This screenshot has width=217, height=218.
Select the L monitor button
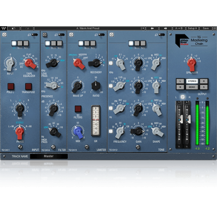(x=180, y=81)
